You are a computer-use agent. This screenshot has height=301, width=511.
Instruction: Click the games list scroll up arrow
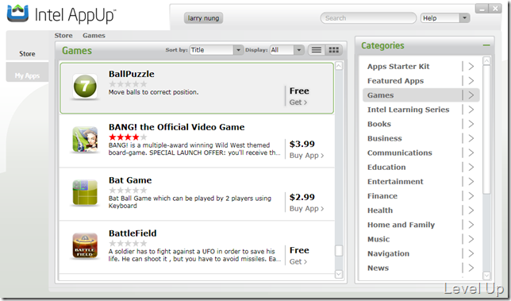pos(339,66)
